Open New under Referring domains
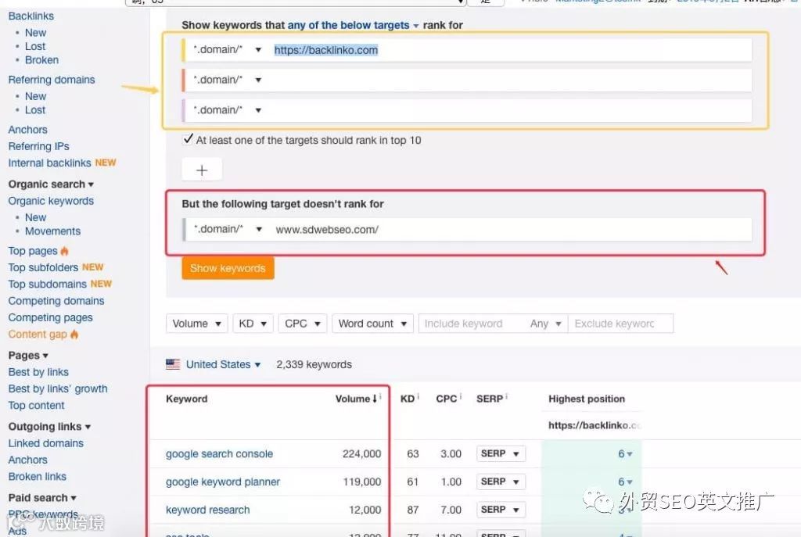Viewport: 801px width, 537px height. pyautogui.click(x=36, y=96)
